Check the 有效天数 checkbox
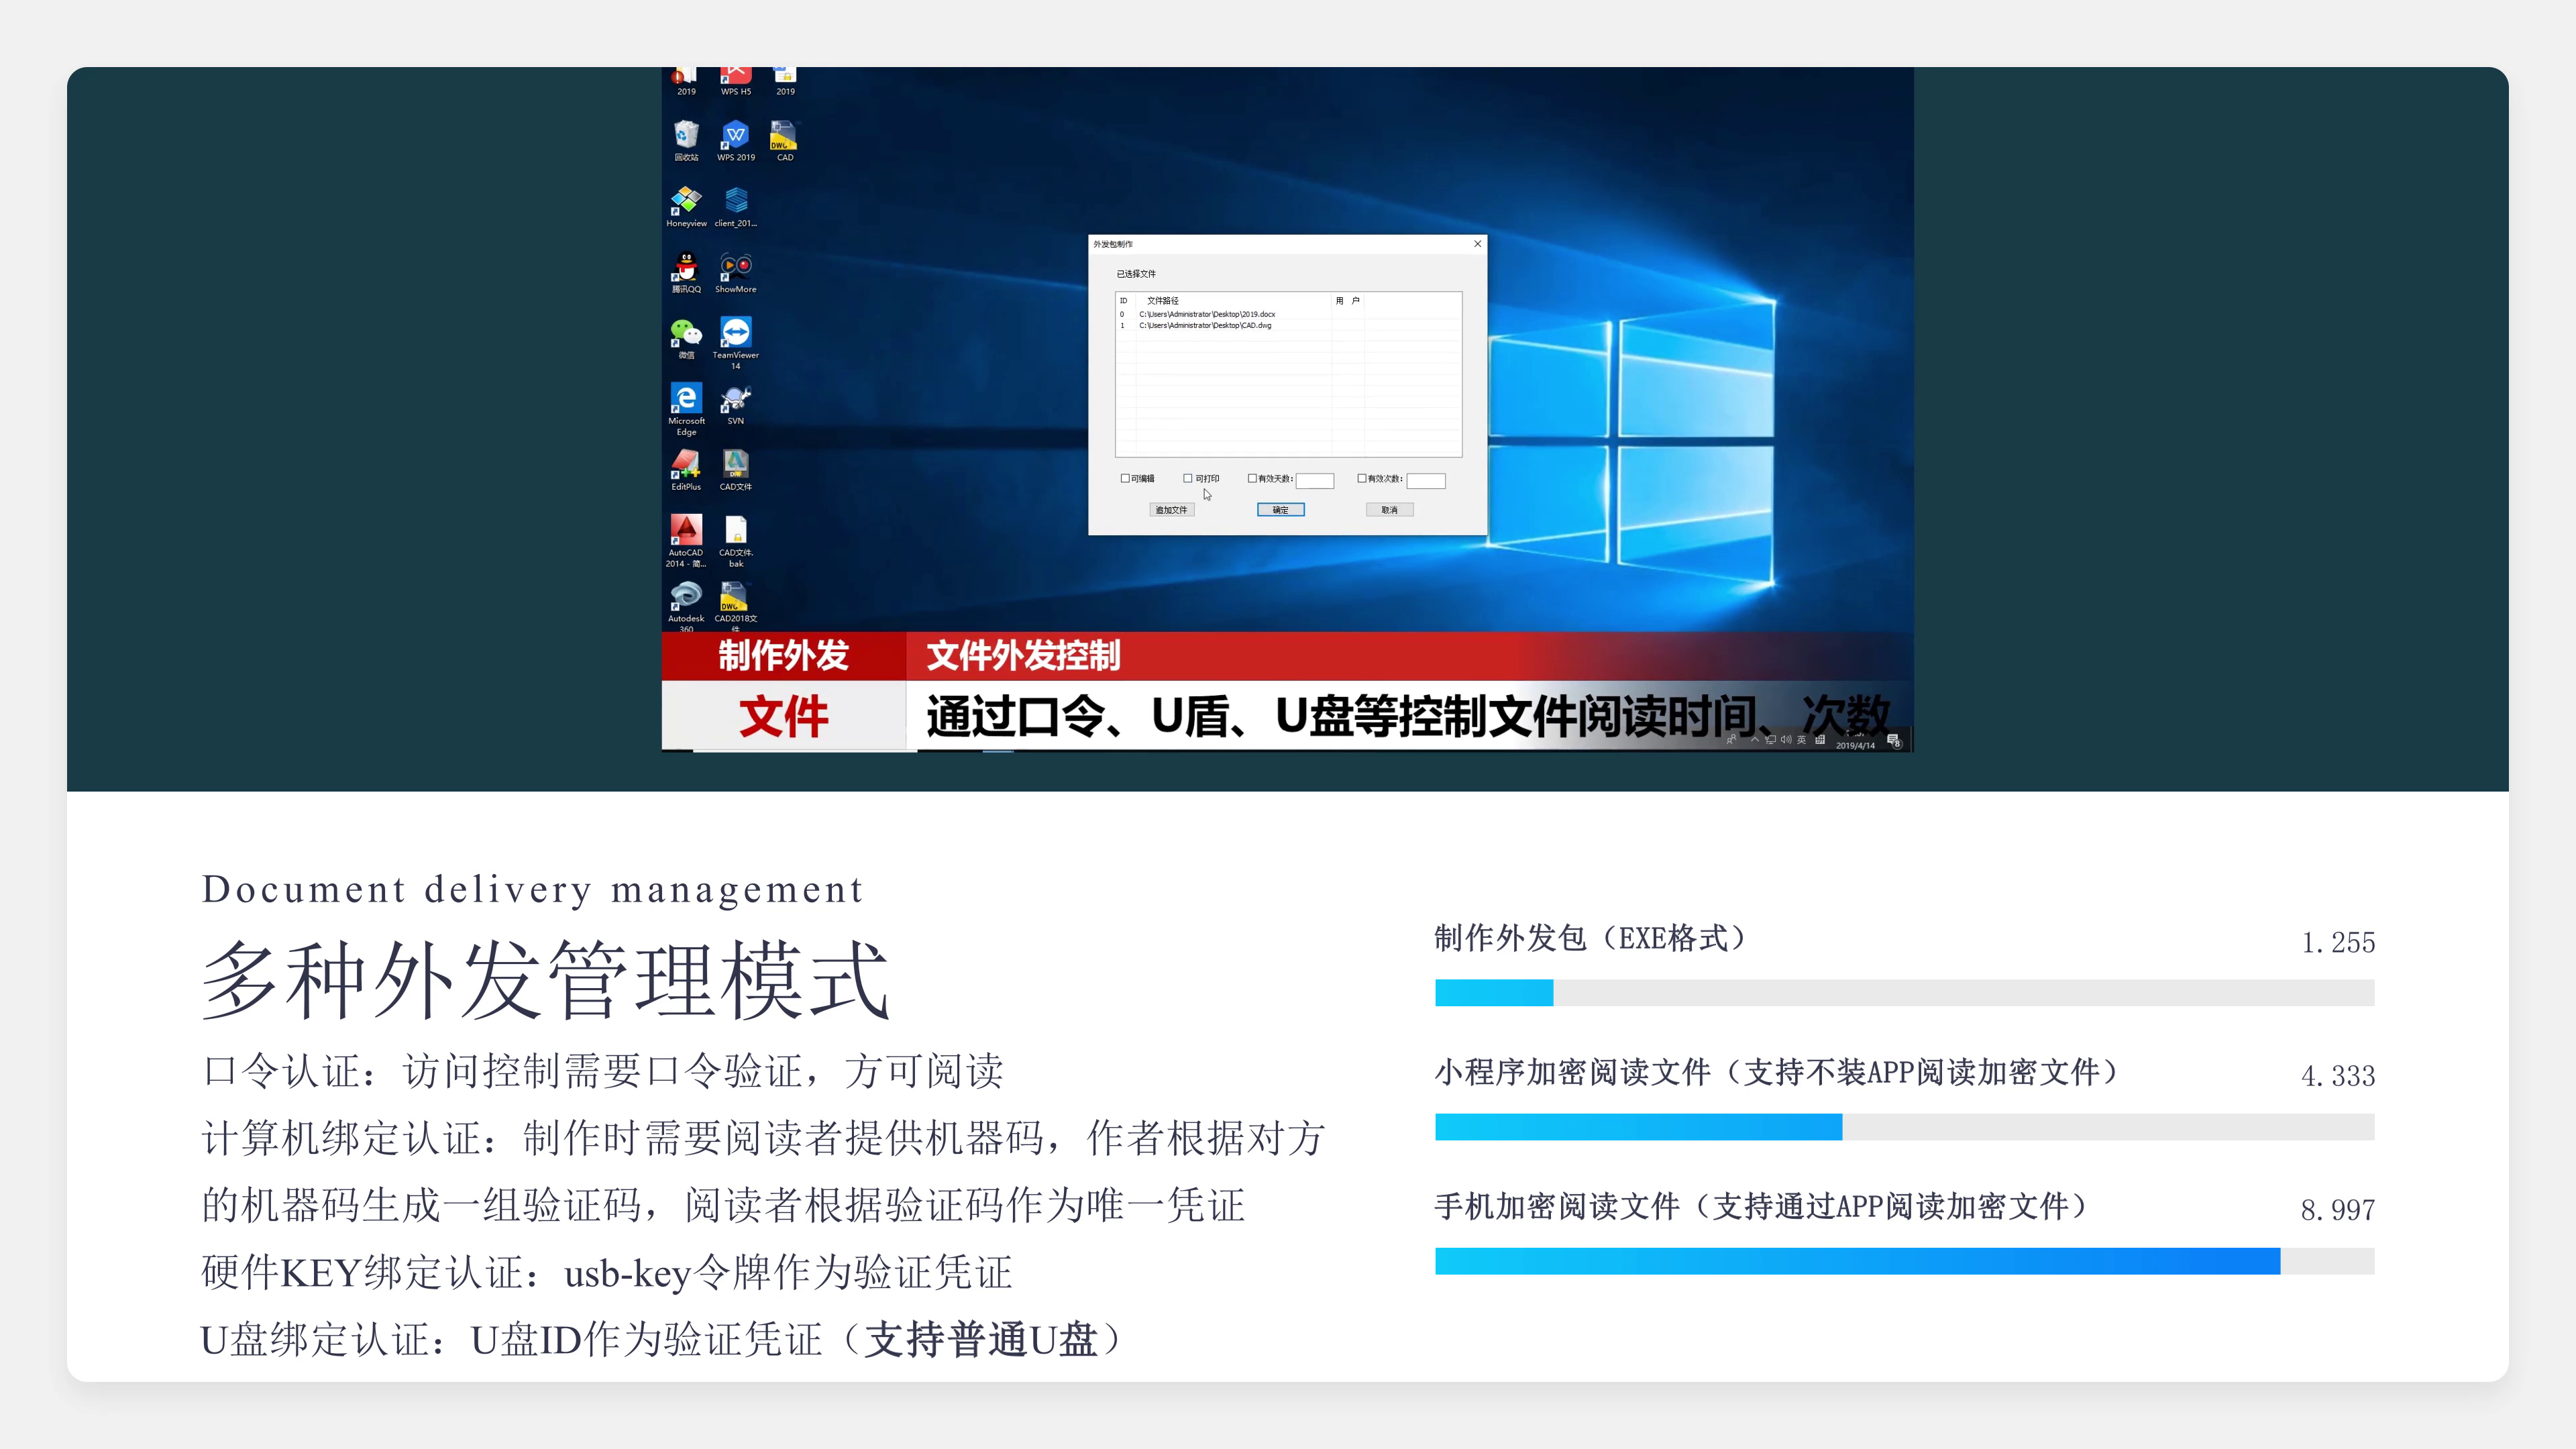Screen dimensions: 2576x1449 tap(1253, 479)
